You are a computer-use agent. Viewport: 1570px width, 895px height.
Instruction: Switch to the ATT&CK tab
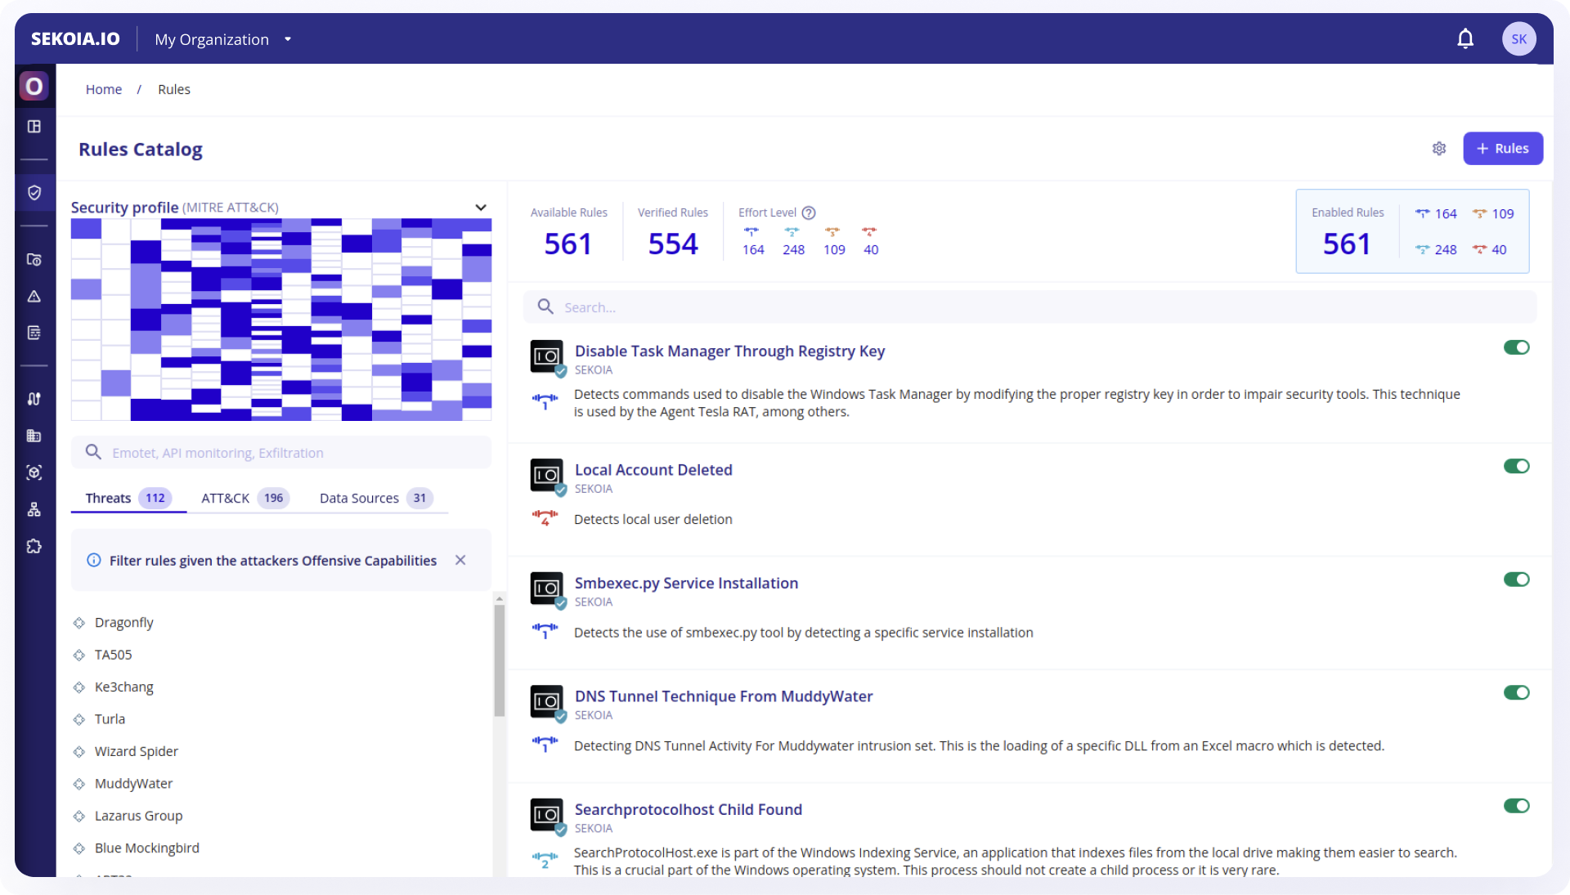pos(245,498)
